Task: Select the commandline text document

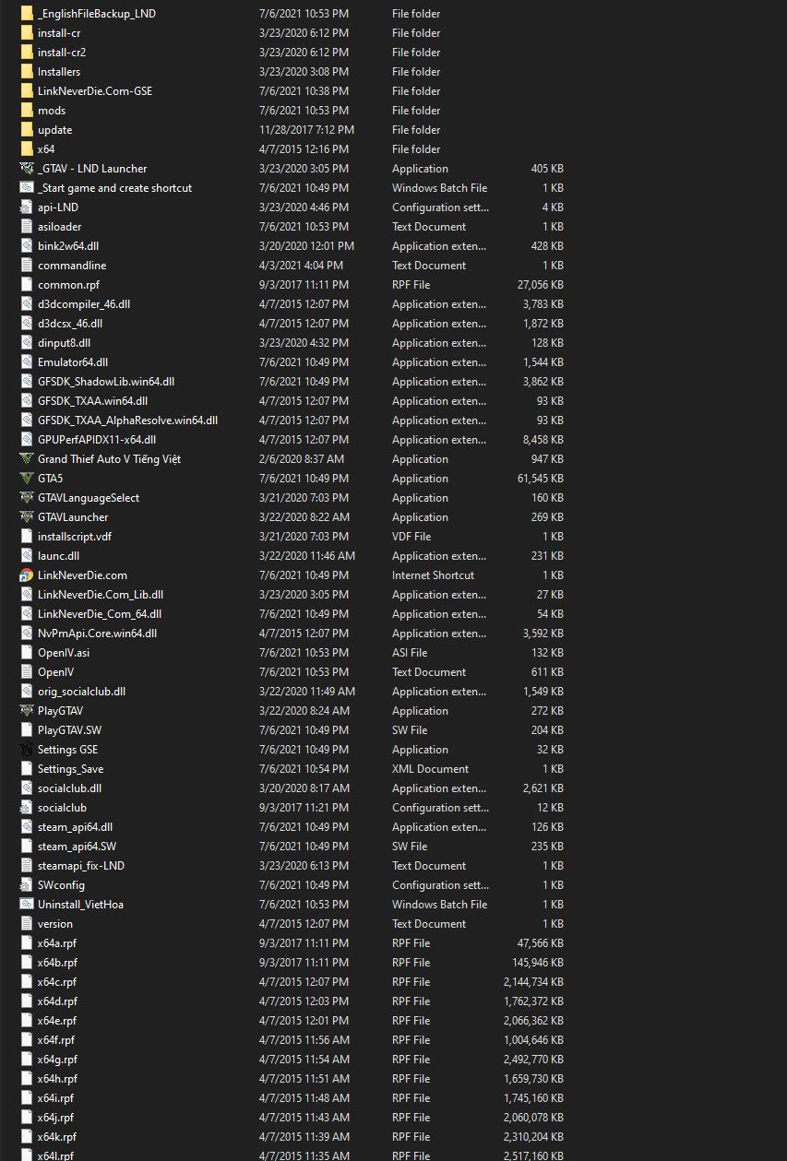Action: click(27, 265)
